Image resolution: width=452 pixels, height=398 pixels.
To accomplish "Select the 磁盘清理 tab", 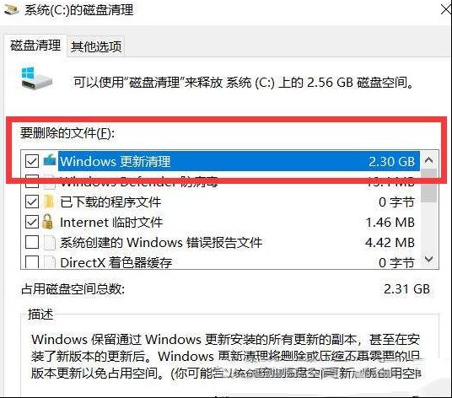I will 35,46.
